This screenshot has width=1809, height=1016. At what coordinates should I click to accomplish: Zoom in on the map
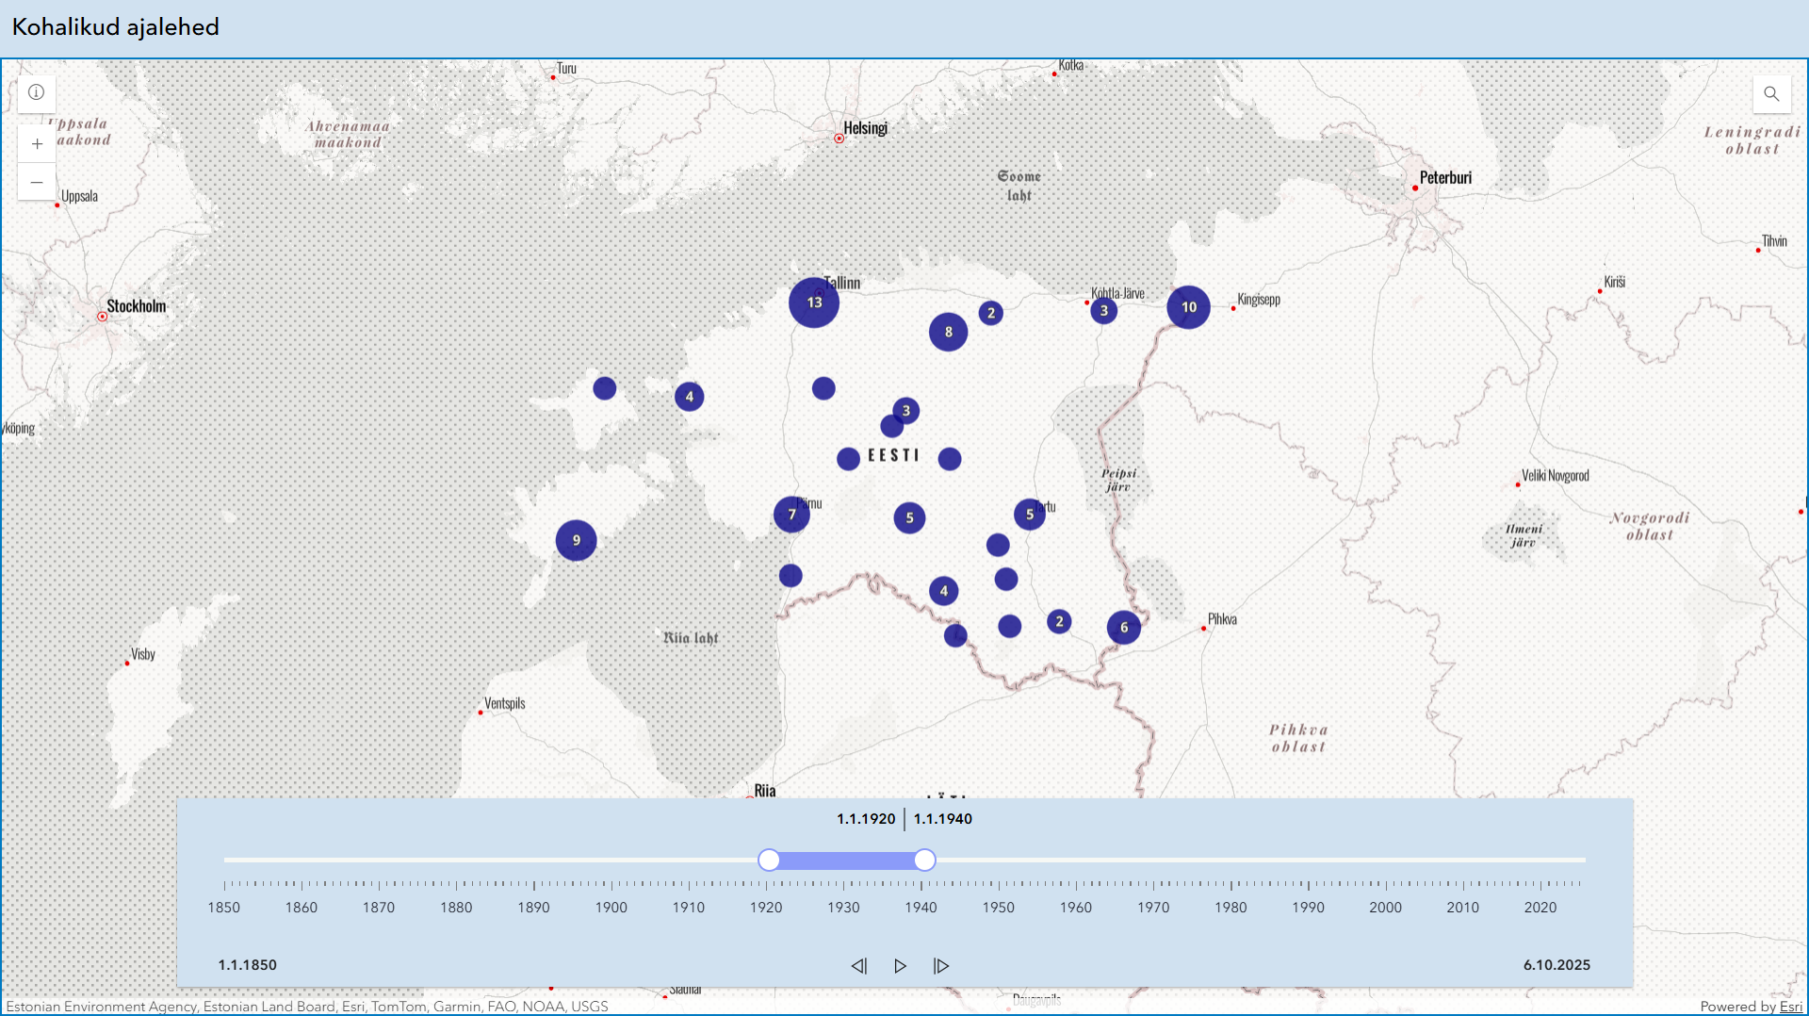(37, 144)
